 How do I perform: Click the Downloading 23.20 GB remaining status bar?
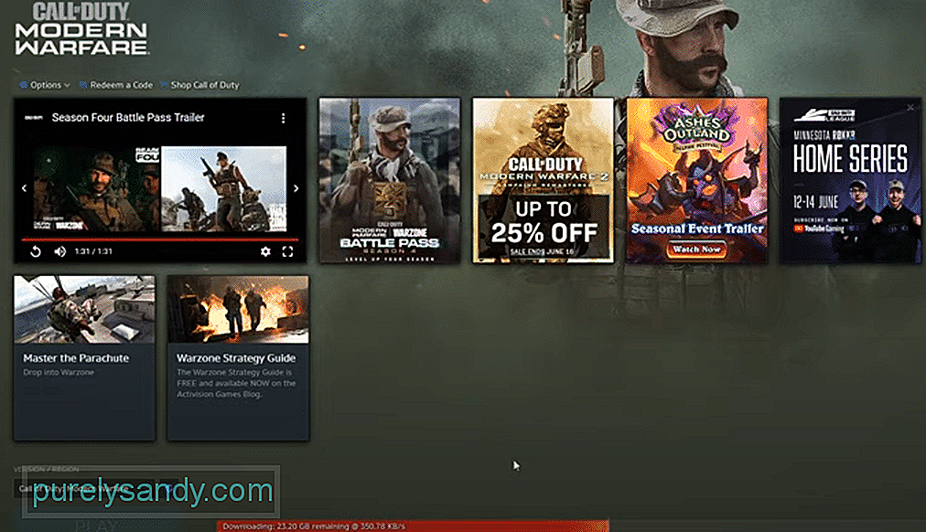412,527
